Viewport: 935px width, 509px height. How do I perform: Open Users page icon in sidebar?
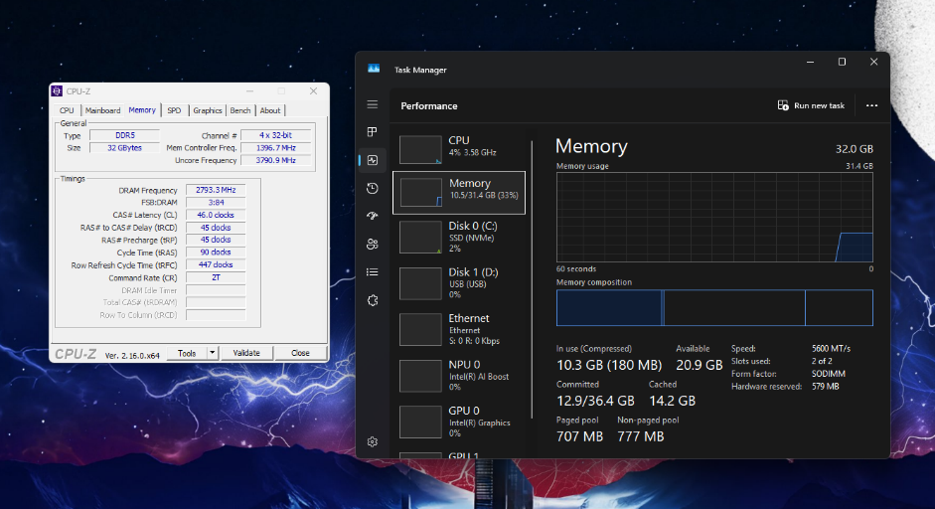coord(372,244)
